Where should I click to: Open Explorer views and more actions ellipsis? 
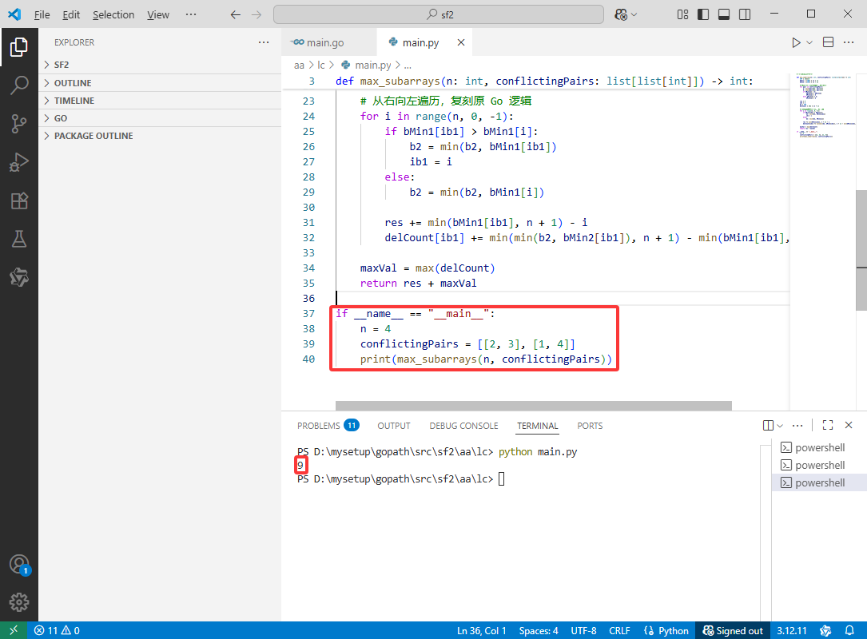pyautogui.click(x=264, y=42)
